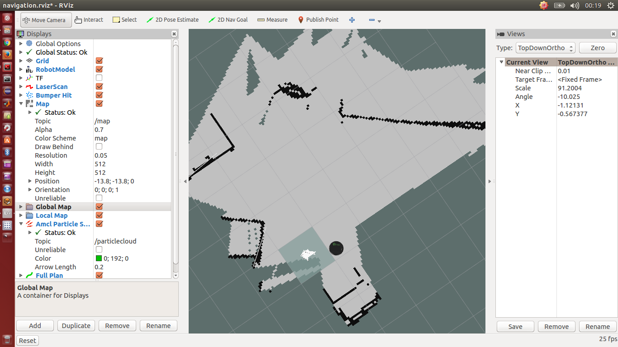Activate the Select tool
This screenshot has height=347, width=618.
[124, 20]
